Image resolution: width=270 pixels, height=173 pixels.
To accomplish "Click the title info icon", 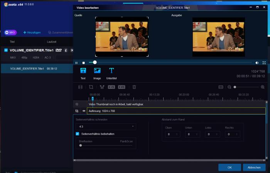I will click(66, 50).
